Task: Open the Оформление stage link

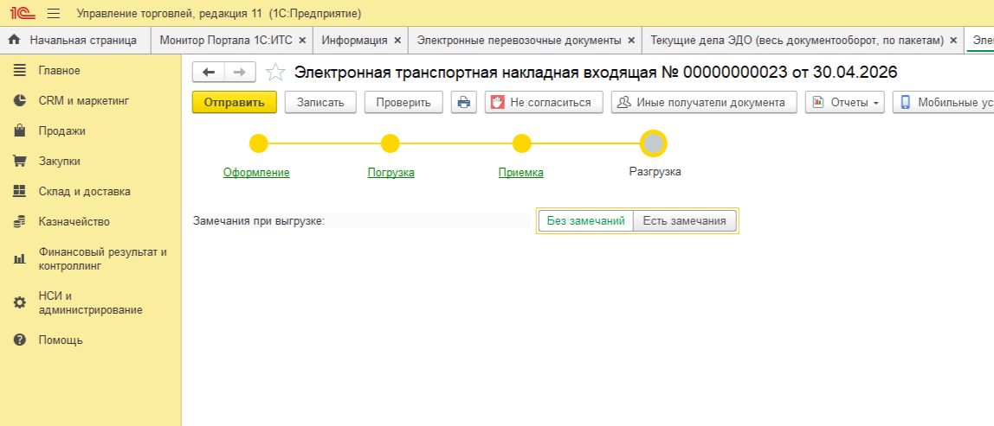Action: click(x=256, y=172)
